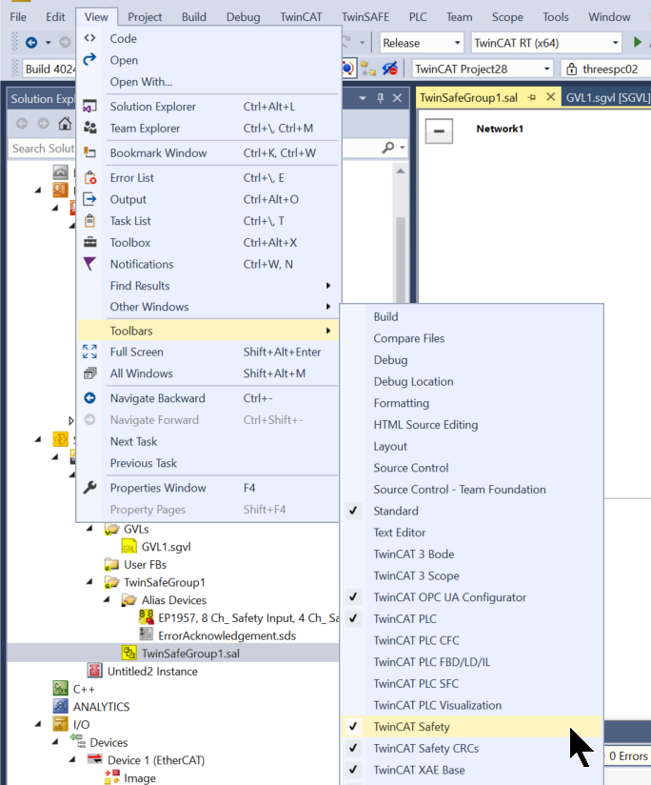This screenshot has width=651, height=785.
Task: Expand the Other Windows submenu
Action: tap(207, 307)
